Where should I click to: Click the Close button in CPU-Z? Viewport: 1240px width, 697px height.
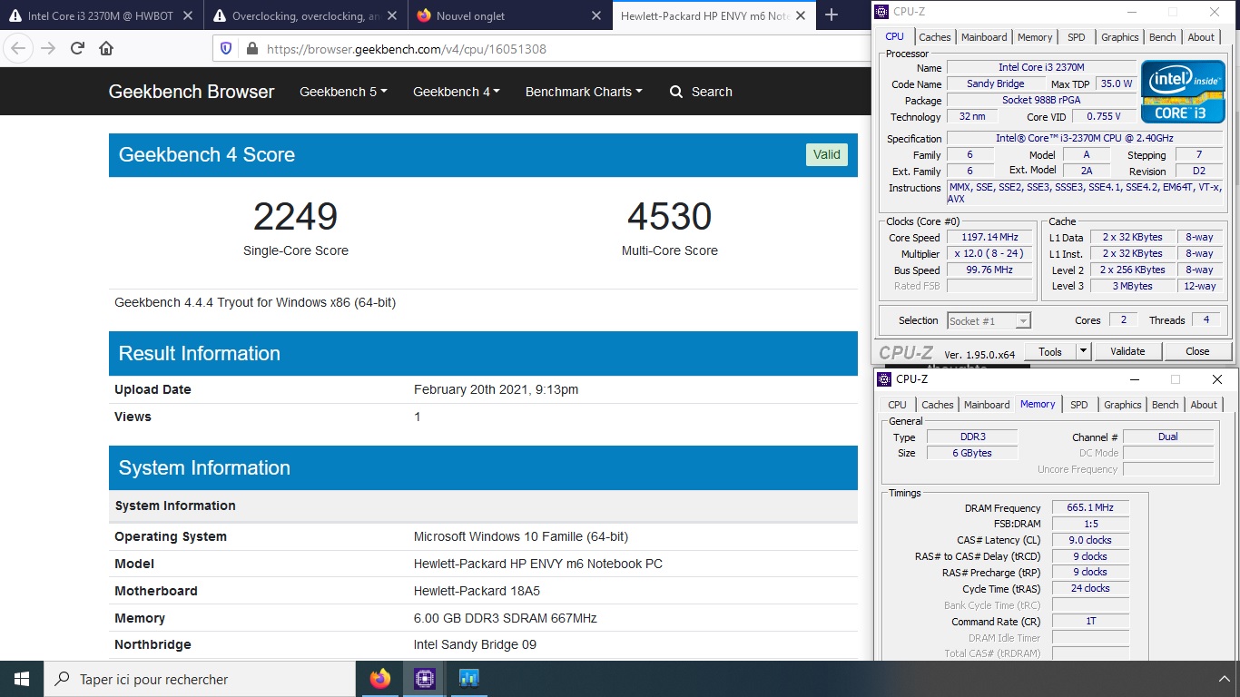pyautogui.click(x=1197, y=351)
